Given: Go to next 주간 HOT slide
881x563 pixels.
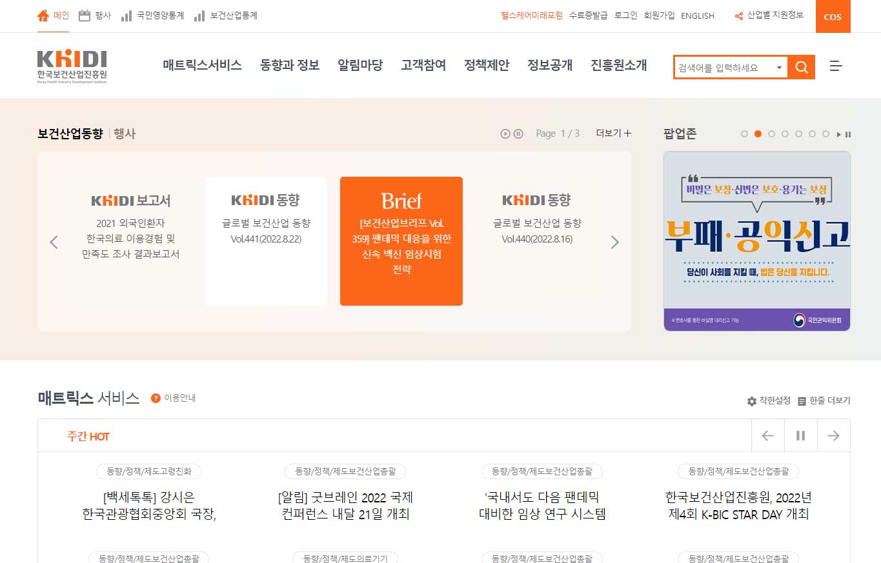Looking at the screenshot, I should tap(833, 436).
